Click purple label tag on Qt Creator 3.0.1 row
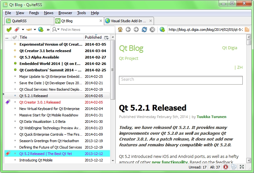 8,102
